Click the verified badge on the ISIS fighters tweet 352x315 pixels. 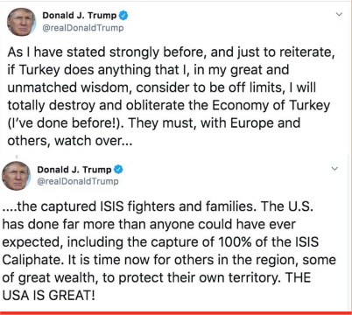click(x=118, y=170)
